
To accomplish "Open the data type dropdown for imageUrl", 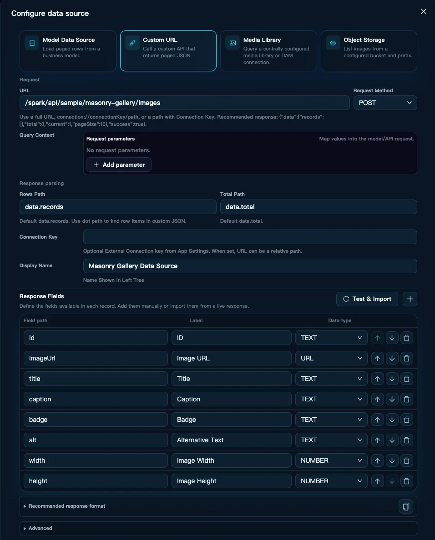I will coord(331,358).
